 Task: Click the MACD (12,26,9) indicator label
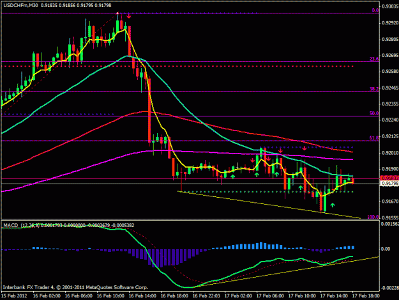pos(21,225)
